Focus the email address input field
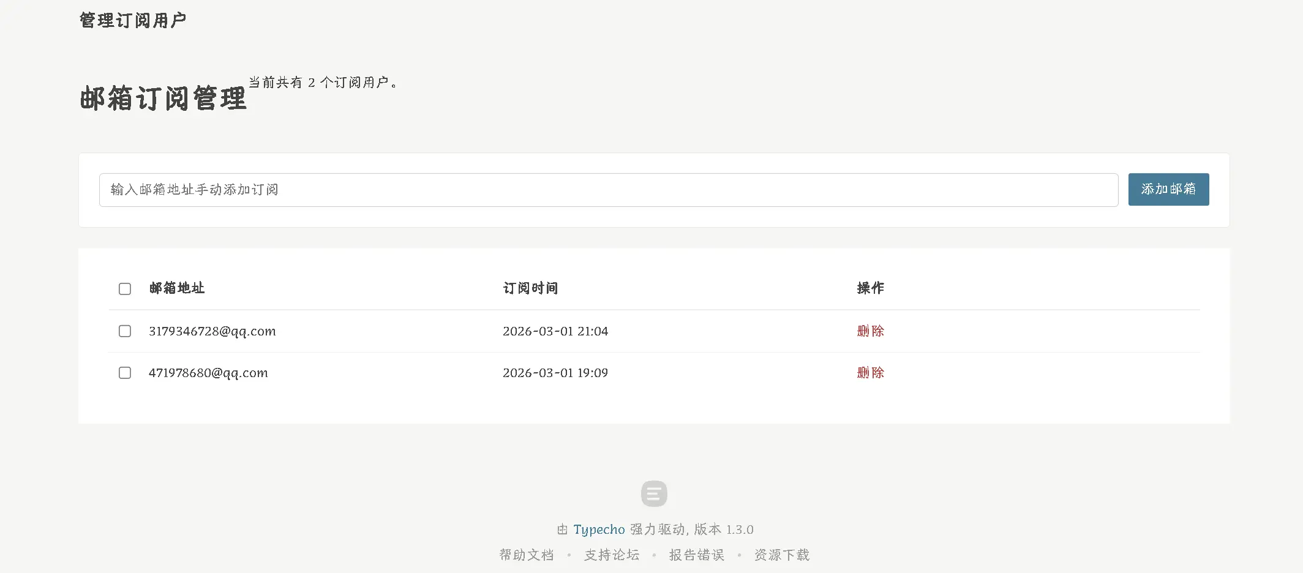1303x573 pixels. click(x=608, y=190)
